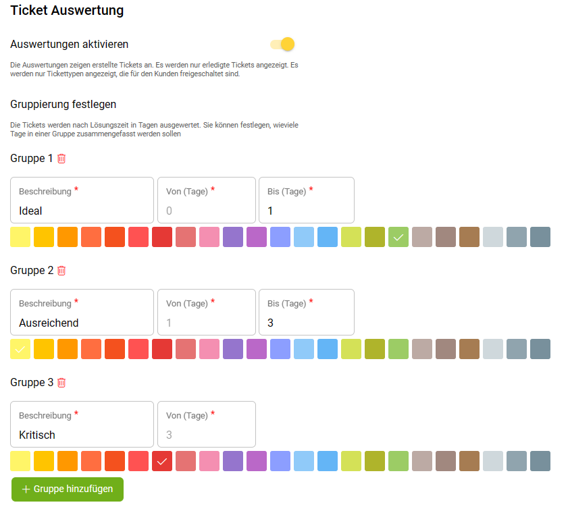Click Gruppe 1 Bis (Tage) field
568x511 pixels.
306,211
